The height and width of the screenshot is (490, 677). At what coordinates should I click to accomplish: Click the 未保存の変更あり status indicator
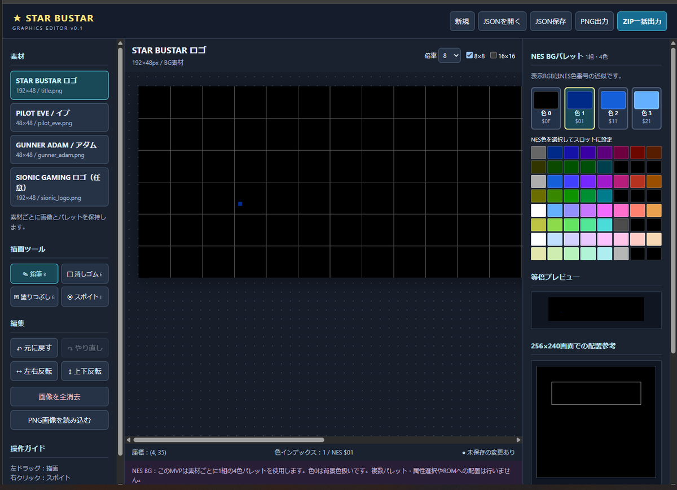[488, 452]
